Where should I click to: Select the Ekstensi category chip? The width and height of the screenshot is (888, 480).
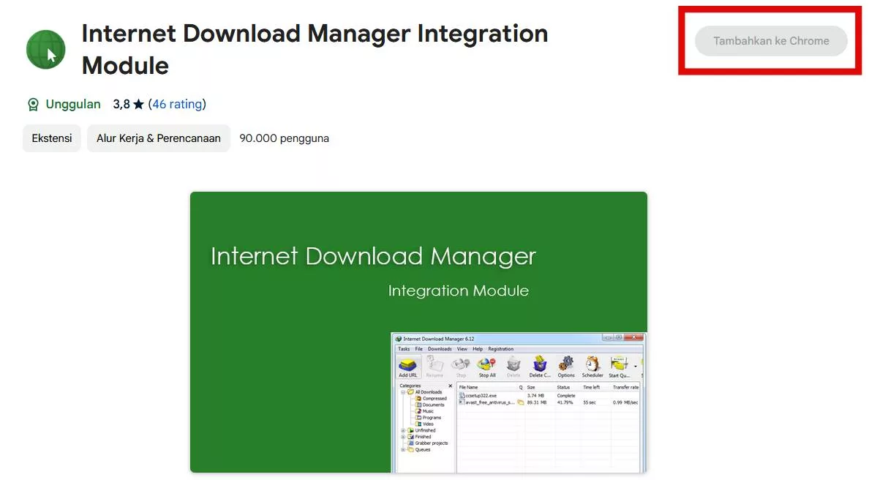52,138
